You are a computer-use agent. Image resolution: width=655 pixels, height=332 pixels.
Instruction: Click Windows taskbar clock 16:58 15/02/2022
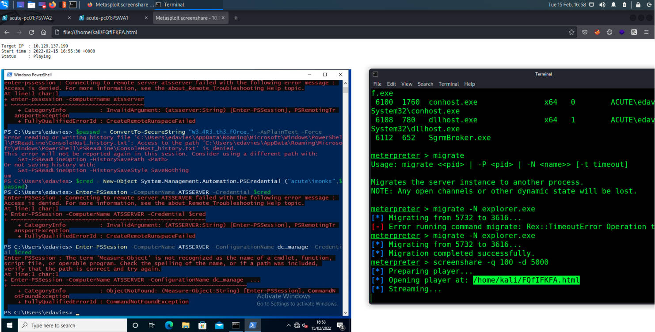pos(321,325)
